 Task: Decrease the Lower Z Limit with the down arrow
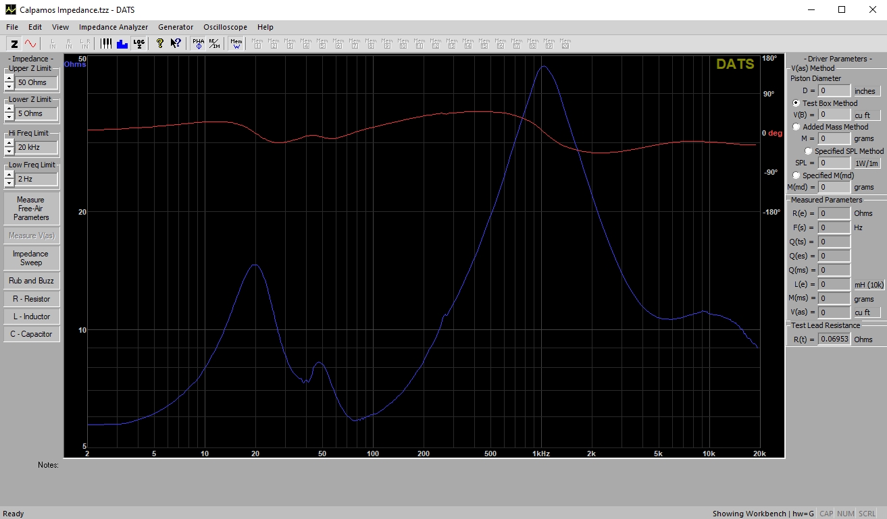click(x=9, y=117)
